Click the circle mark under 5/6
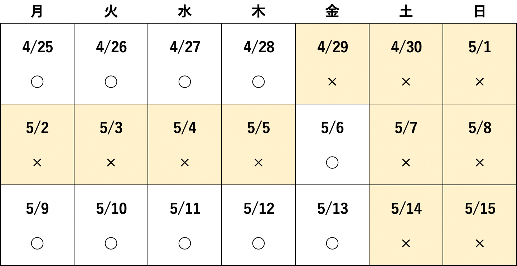 pyautogui.click(x=332, y=163)
